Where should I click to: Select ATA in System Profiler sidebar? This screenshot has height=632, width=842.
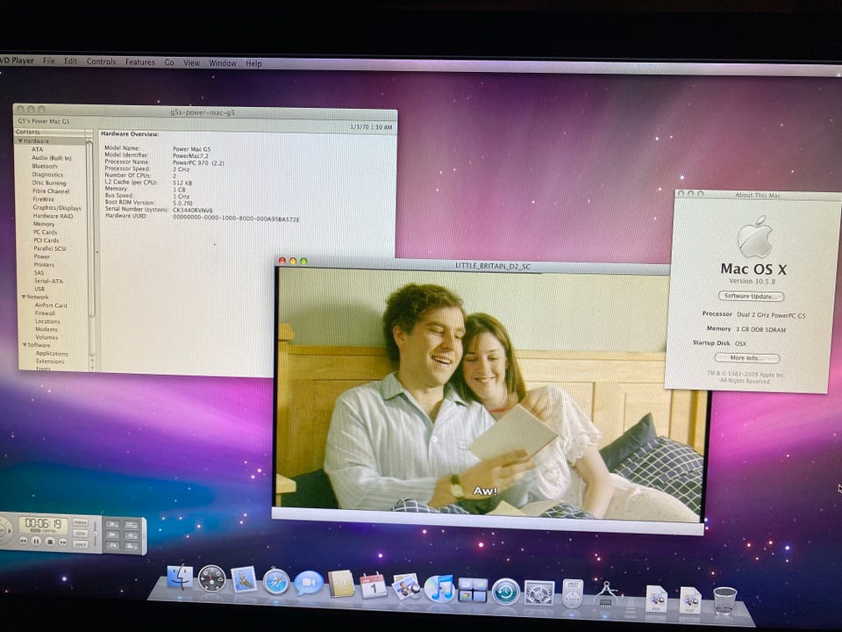(37, 149)
